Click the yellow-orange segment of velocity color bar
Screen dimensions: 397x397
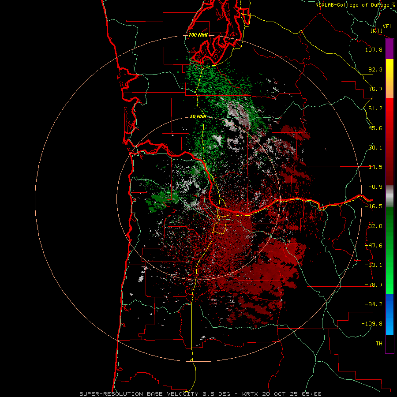click(x=390, y=79)
